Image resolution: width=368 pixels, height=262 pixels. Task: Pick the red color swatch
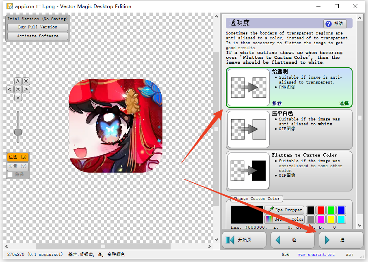pos(321,210)
